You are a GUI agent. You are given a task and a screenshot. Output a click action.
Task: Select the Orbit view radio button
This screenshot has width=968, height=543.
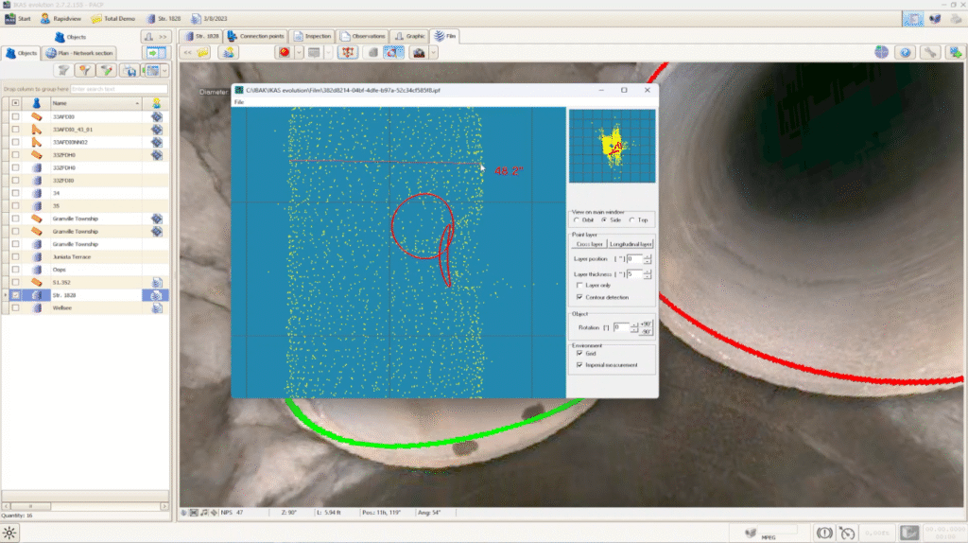pyautogui.click(x=577, y=219)
